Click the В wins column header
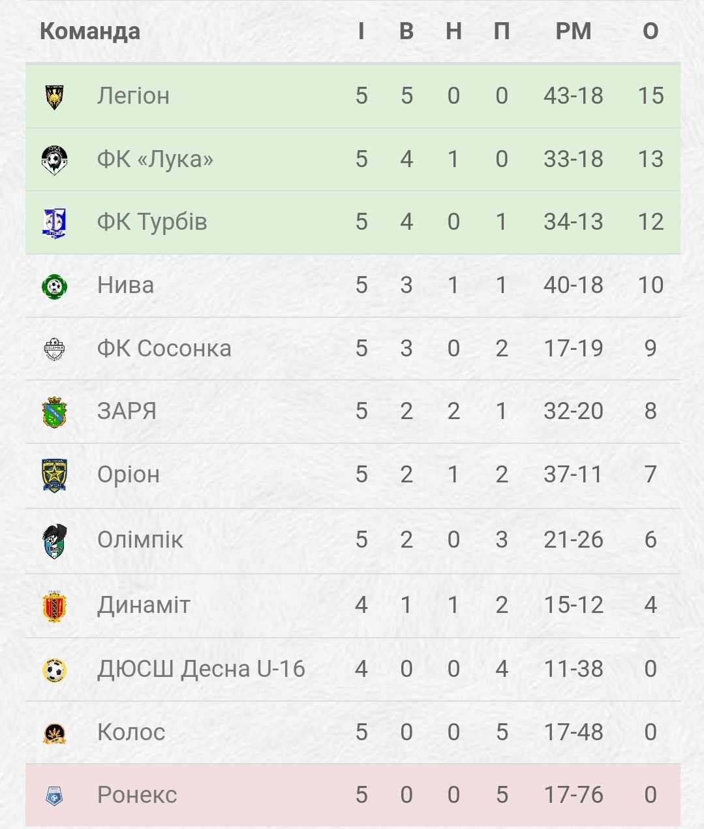 click(x=406, y=31)
